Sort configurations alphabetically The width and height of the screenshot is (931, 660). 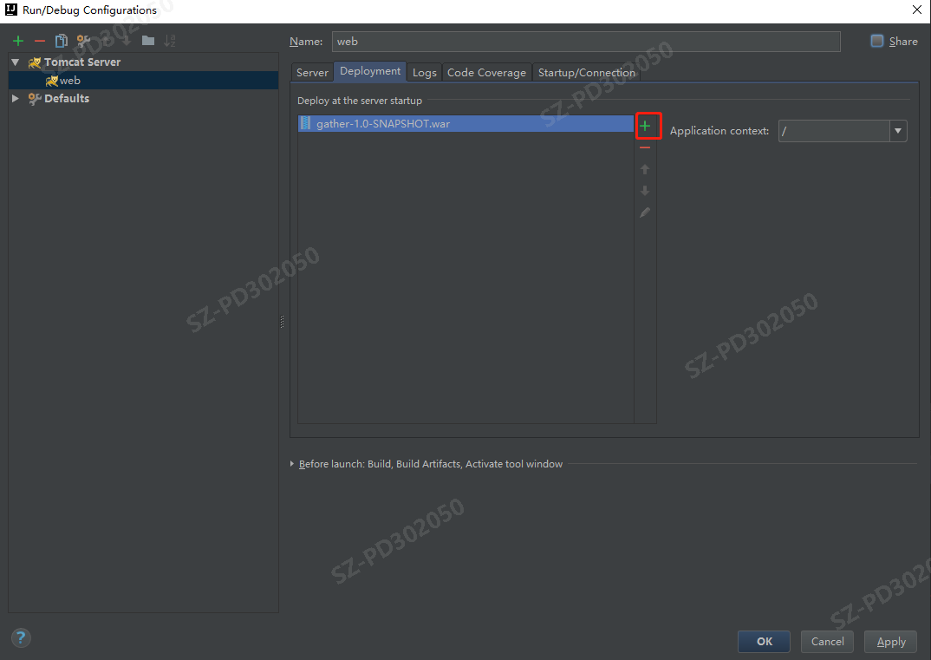(170, 41)
